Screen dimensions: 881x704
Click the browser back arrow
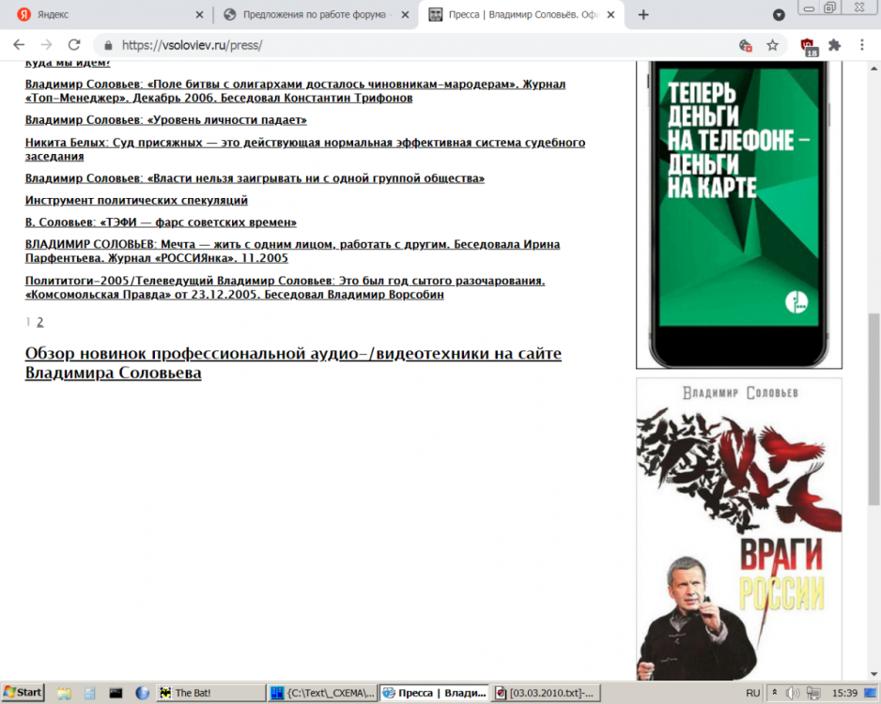click(x=19, y=45)
